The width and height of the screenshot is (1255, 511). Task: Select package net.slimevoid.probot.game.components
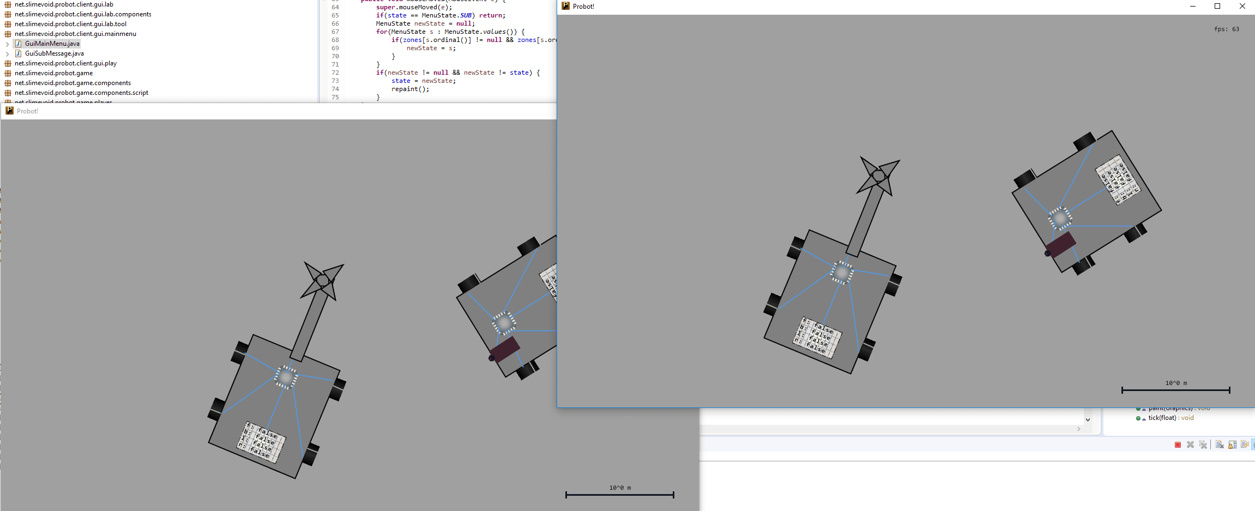tap(73, 83)
